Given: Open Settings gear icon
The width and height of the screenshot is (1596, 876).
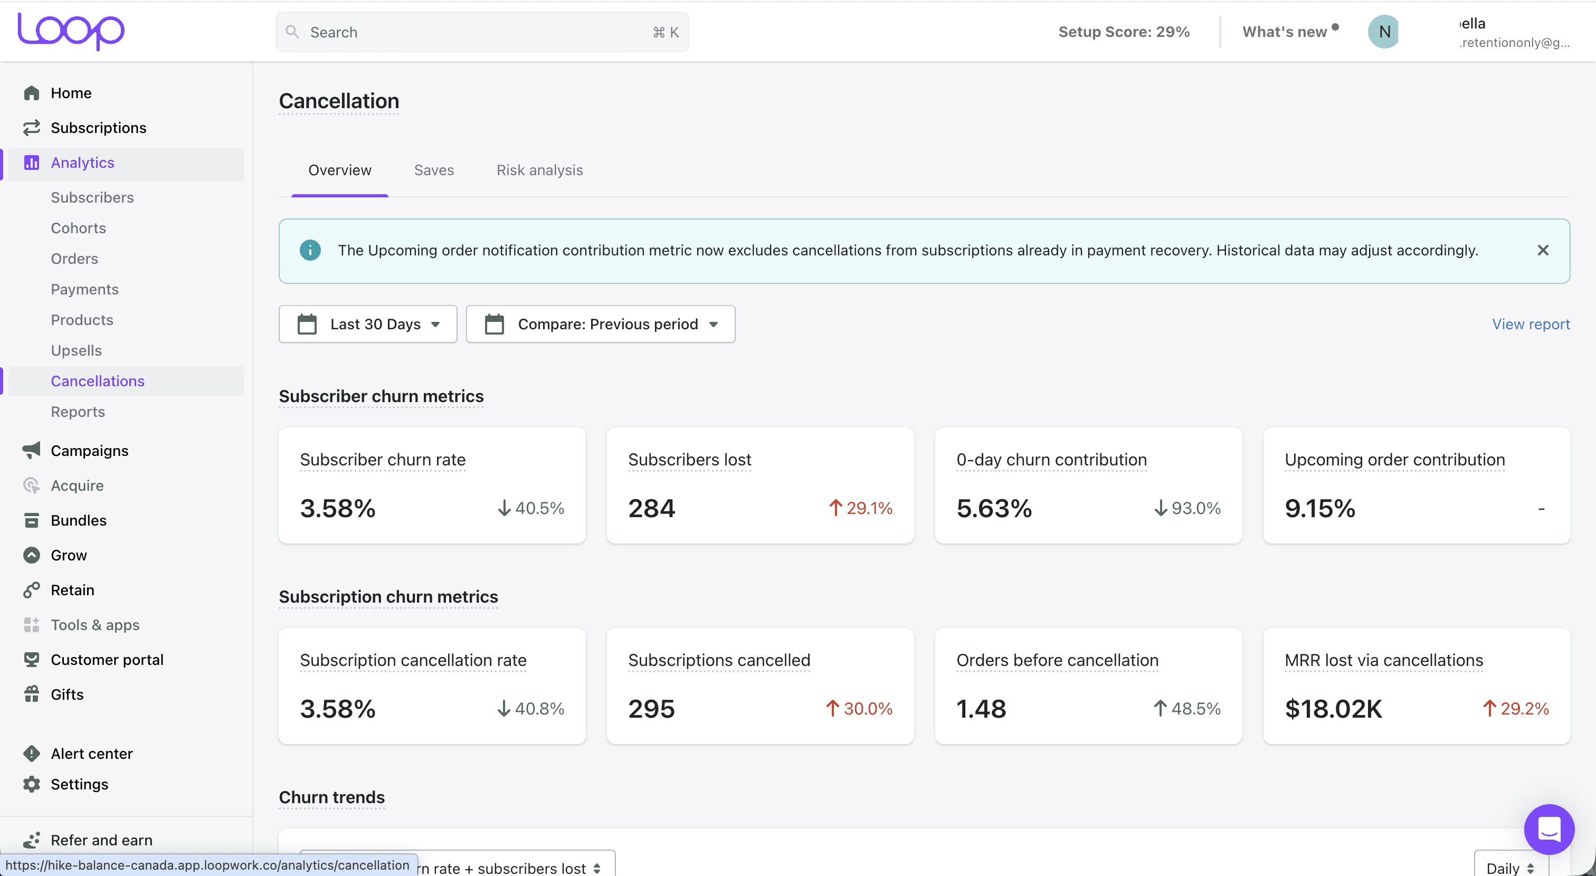Looking at the screenshot, I should (32, 784).
